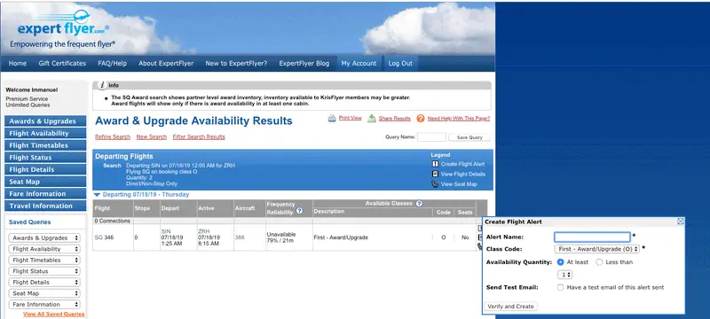
Task: Click the Verify and Create button
Action: [511, 307]
